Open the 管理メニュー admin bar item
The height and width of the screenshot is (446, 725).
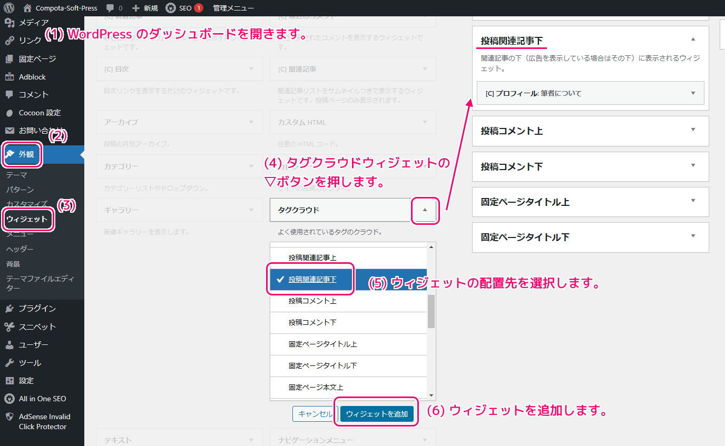click(233, 8)
